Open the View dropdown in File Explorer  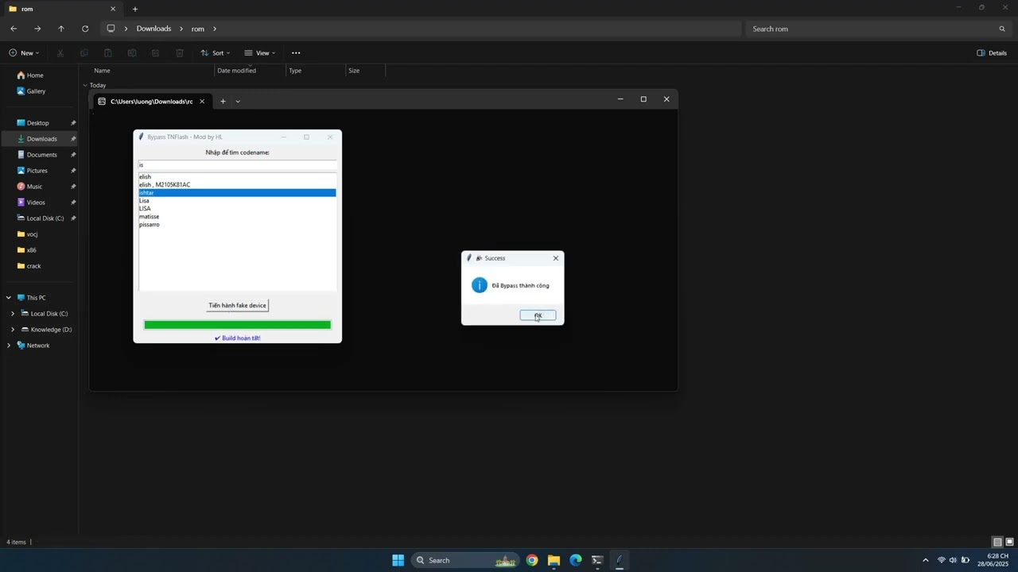(259, 53)
